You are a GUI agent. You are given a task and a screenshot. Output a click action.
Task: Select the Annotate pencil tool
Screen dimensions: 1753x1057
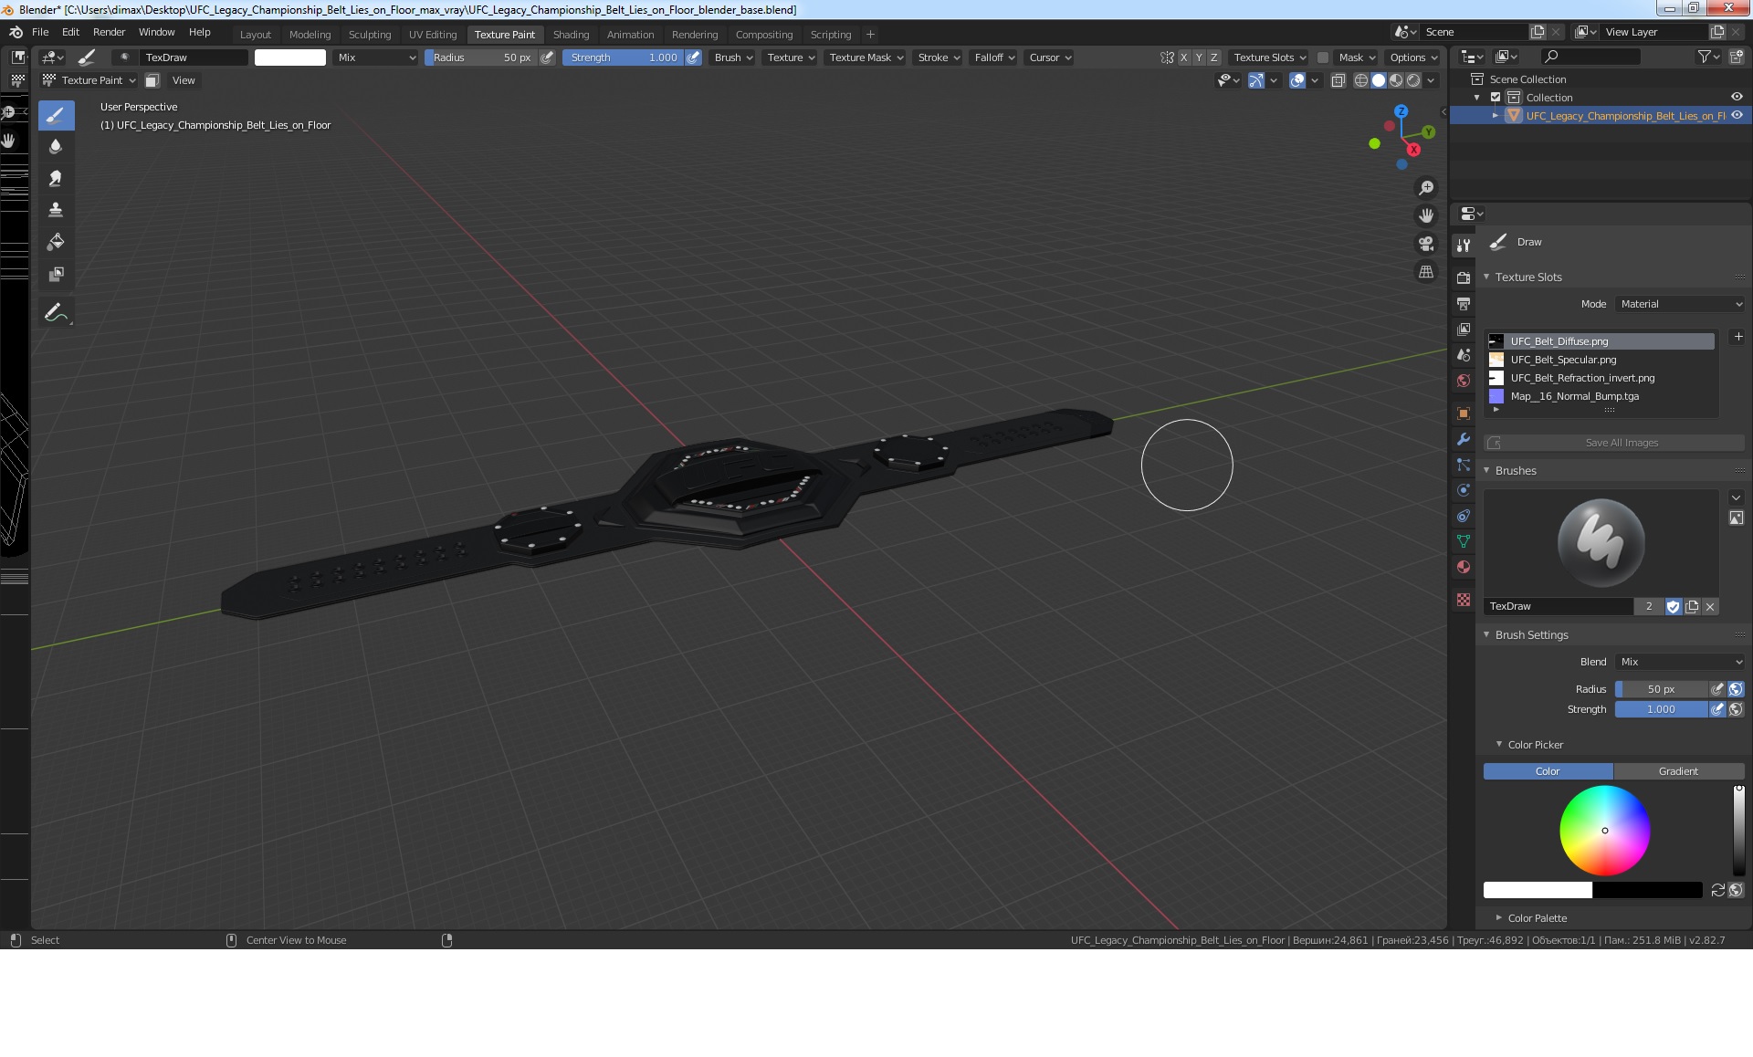tap(56, 312)
